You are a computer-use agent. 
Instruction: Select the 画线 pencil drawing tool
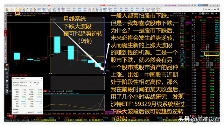54,9
